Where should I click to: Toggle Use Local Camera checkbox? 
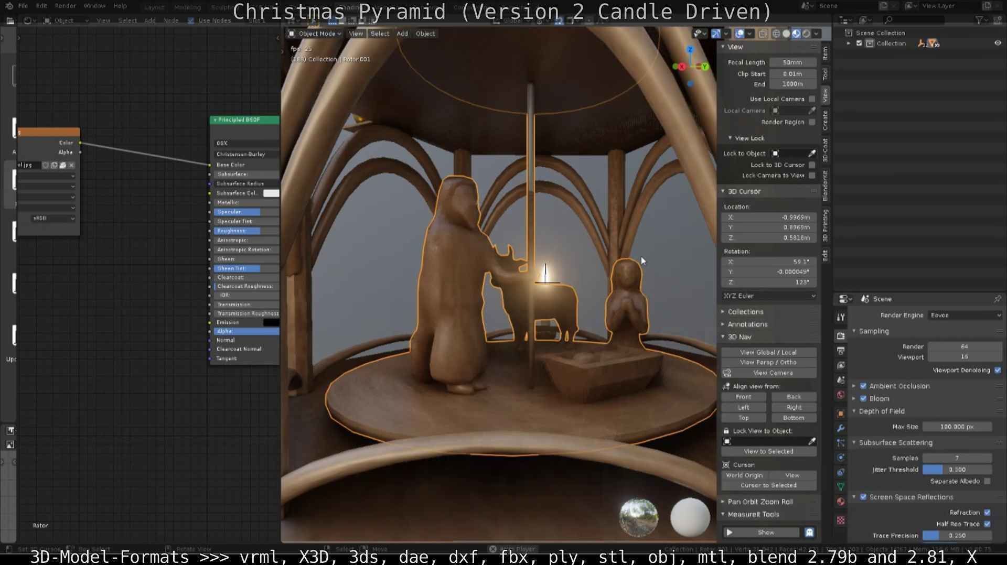click(x=812, y=99)
